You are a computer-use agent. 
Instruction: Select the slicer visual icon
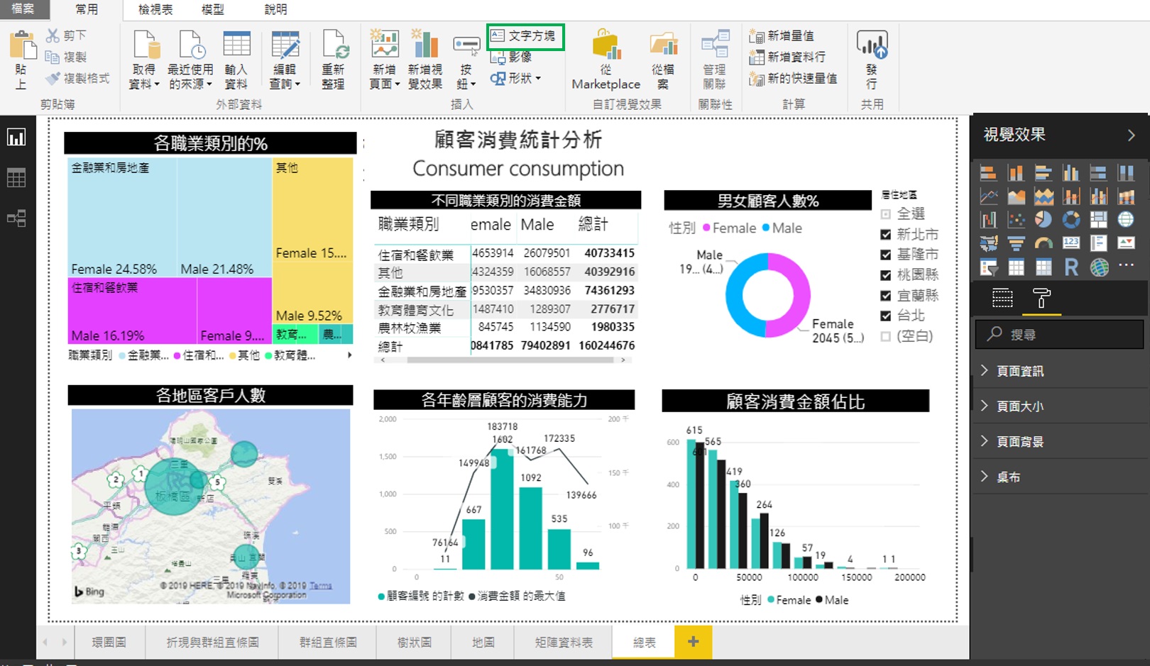(x=988, y=267)
